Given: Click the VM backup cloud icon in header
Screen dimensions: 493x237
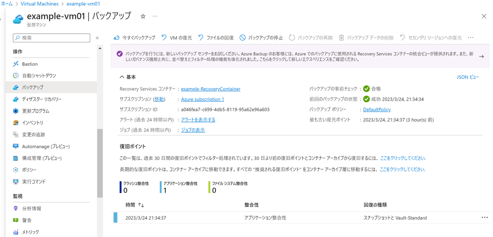Looking at the screenshot, I should tap(18, 19).
